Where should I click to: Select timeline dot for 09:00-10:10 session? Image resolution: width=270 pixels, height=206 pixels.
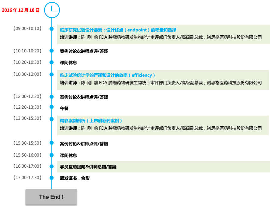coord(51,29)
